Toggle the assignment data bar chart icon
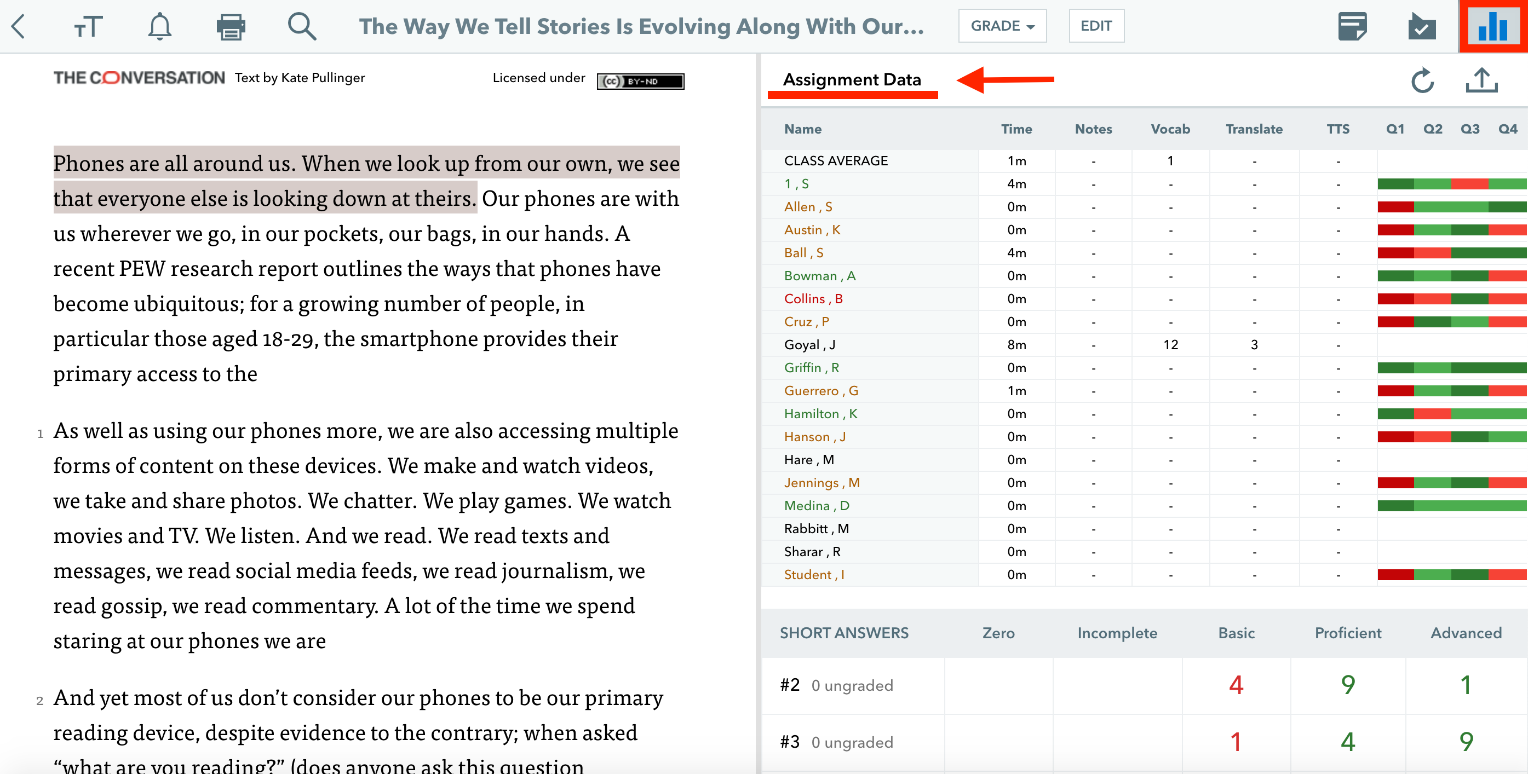Image resolution: width=1528 pixels, height=774 pixels. coord(1493,27)
